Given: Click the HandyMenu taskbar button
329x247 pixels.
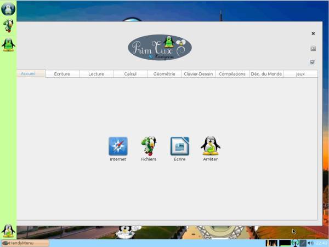Looking at the screenshot, I should pyautogui.click(x=25, y=243).
